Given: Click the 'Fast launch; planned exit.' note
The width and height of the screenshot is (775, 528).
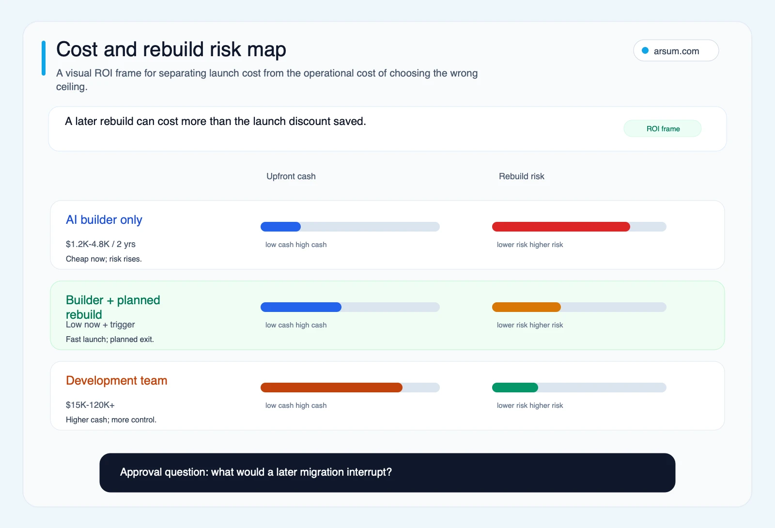Looking at the screenshot, I should 110,339.
